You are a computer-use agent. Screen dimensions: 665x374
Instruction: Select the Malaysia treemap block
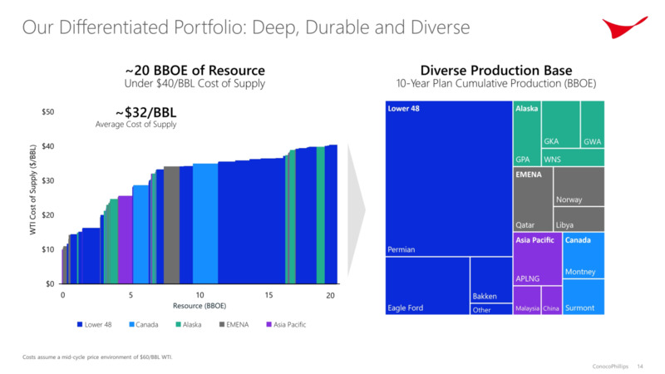click(x=527, y=300)
